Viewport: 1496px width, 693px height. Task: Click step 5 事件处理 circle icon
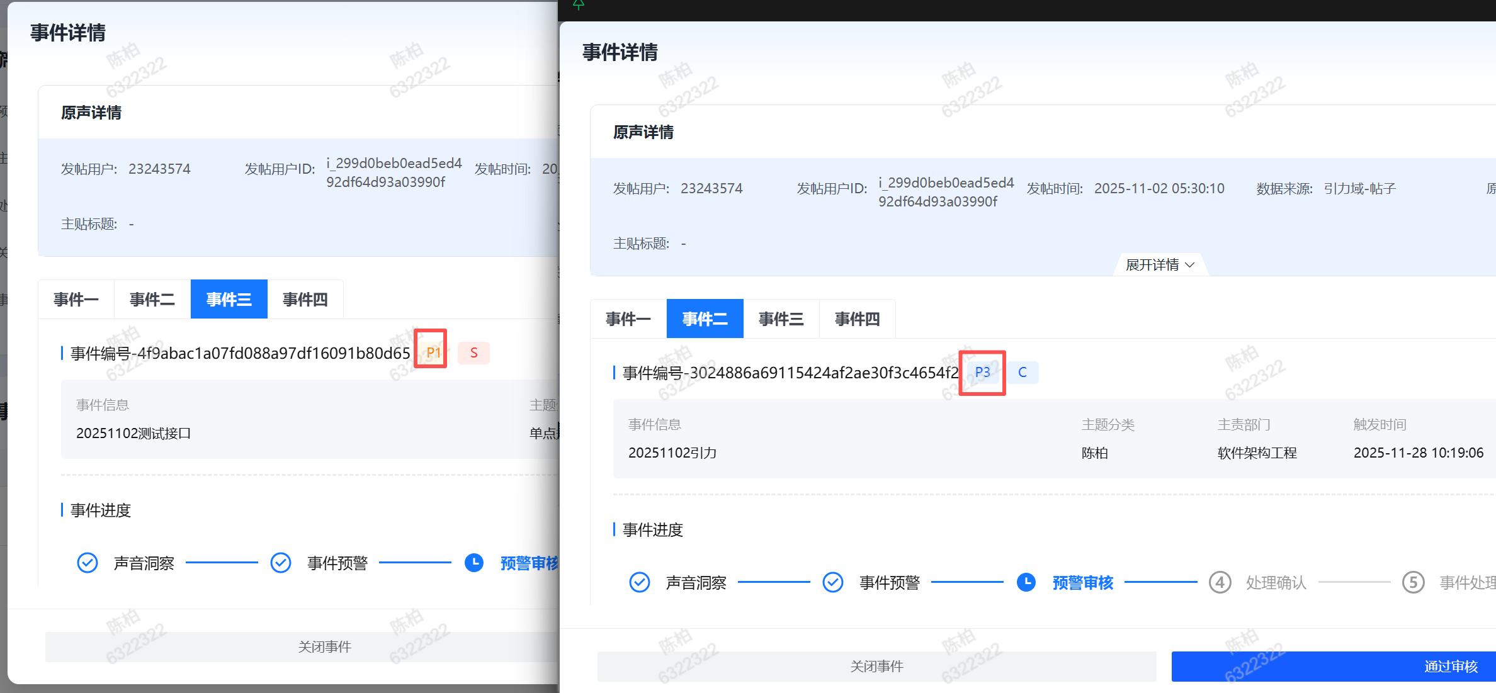pyautogui.click(x=1413, y=582)
